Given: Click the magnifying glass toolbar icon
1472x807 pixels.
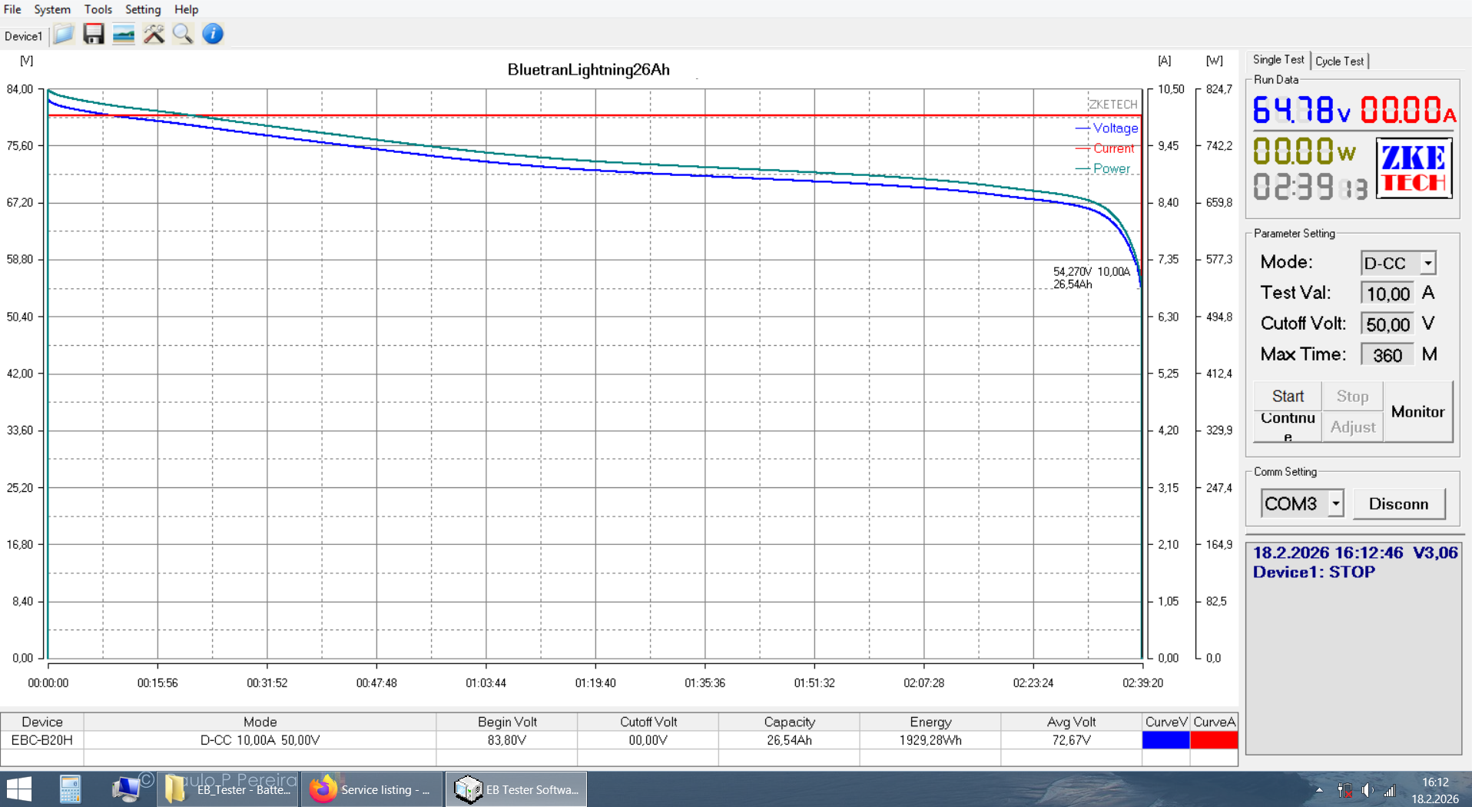Looking at the screenshot, I should click(x=183, y=35).
